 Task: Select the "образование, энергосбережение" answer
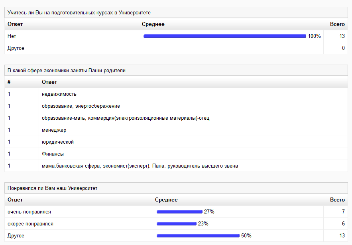coord(81,106)
